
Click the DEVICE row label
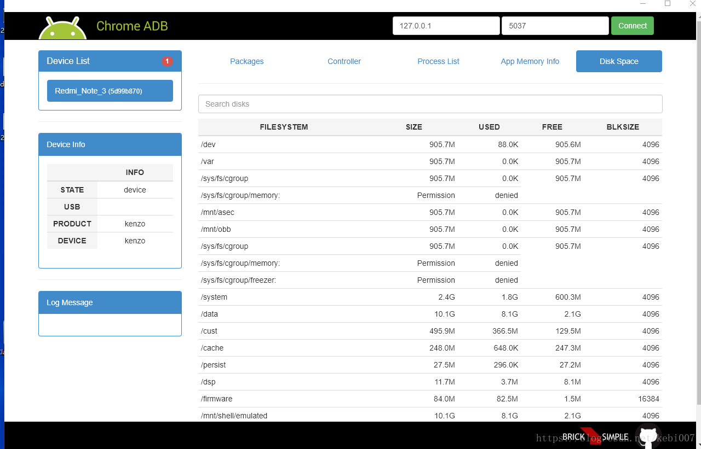tap(72, 241)
